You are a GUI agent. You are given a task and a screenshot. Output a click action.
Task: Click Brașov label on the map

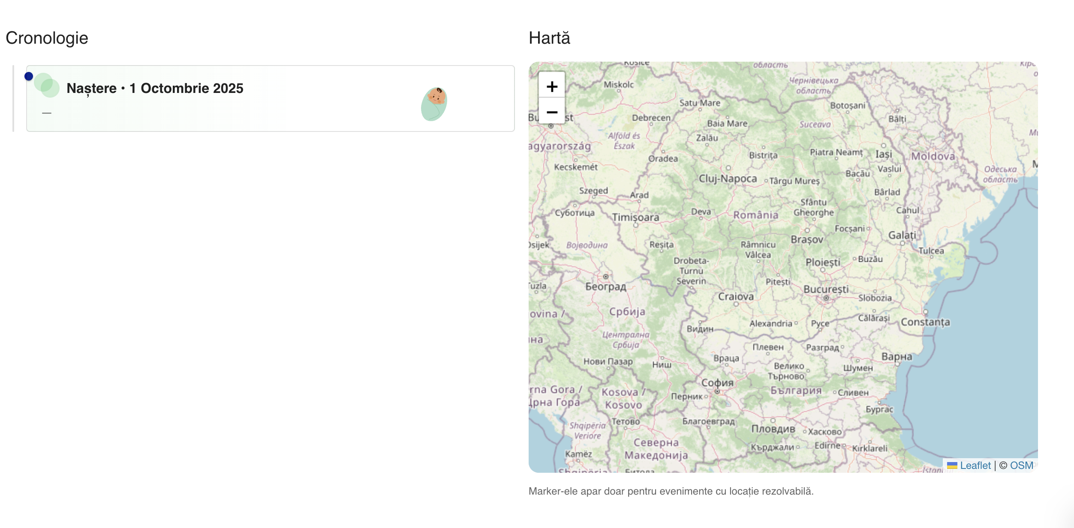coord(807,240)
